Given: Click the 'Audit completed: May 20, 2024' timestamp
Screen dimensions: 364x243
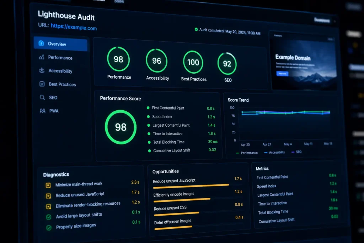Looking at the screenshot, I should point(230,32).
